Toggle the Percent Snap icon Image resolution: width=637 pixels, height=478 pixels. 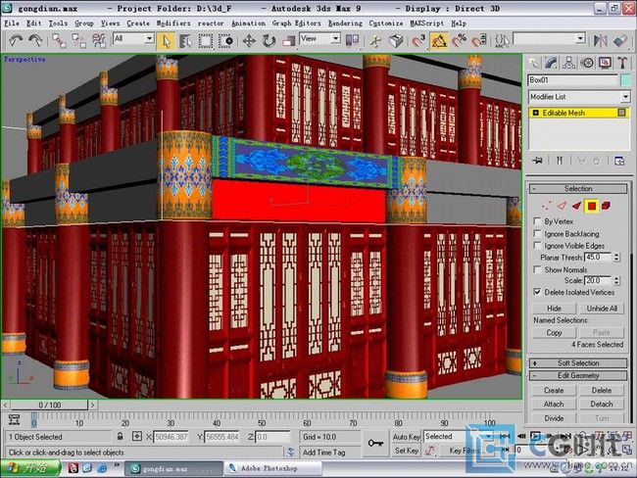459,41
